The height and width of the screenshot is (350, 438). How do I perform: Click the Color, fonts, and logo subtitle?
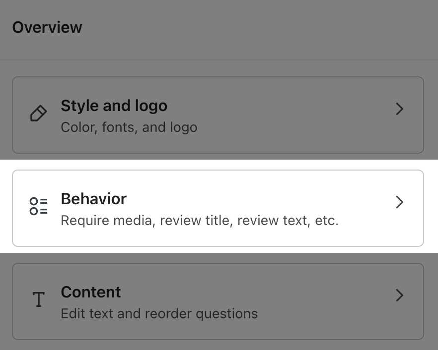(x=129, y=127)
